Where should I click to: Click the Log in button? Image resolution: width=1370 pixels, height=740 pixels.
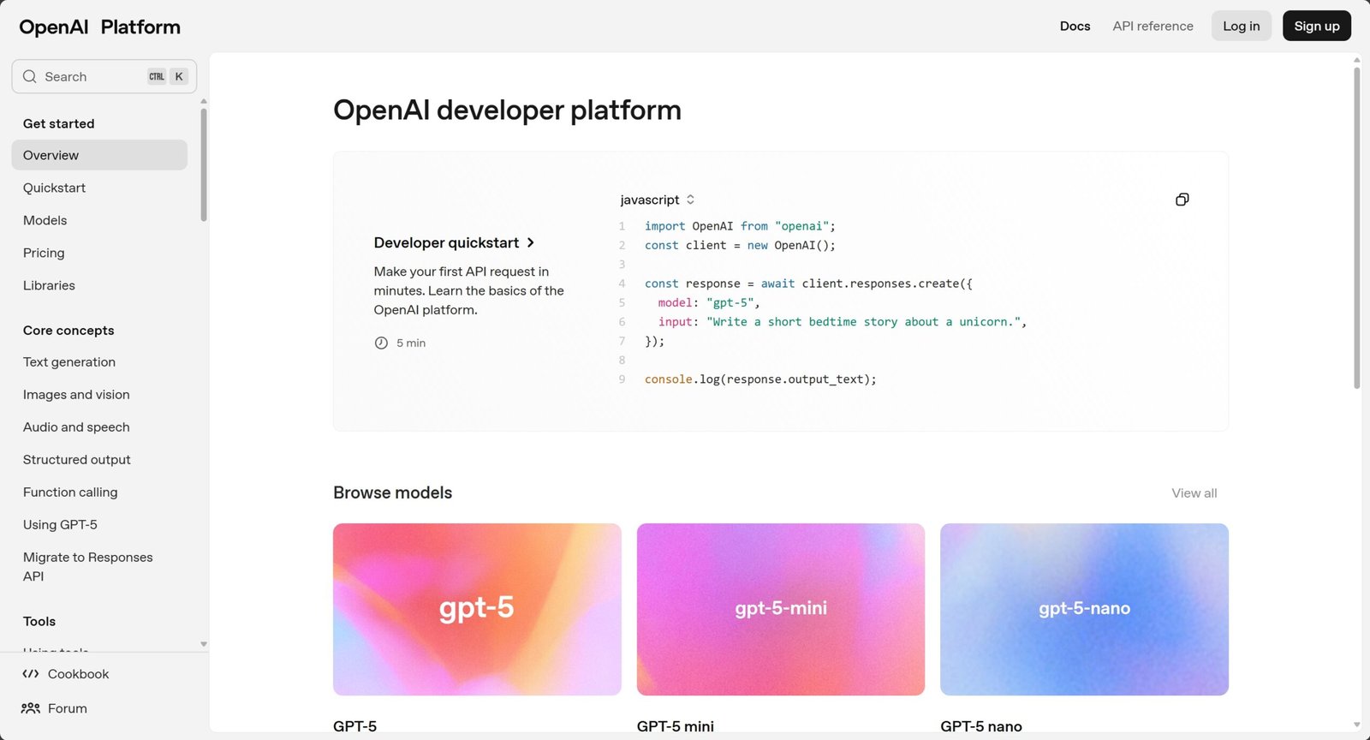[1241, 26]
